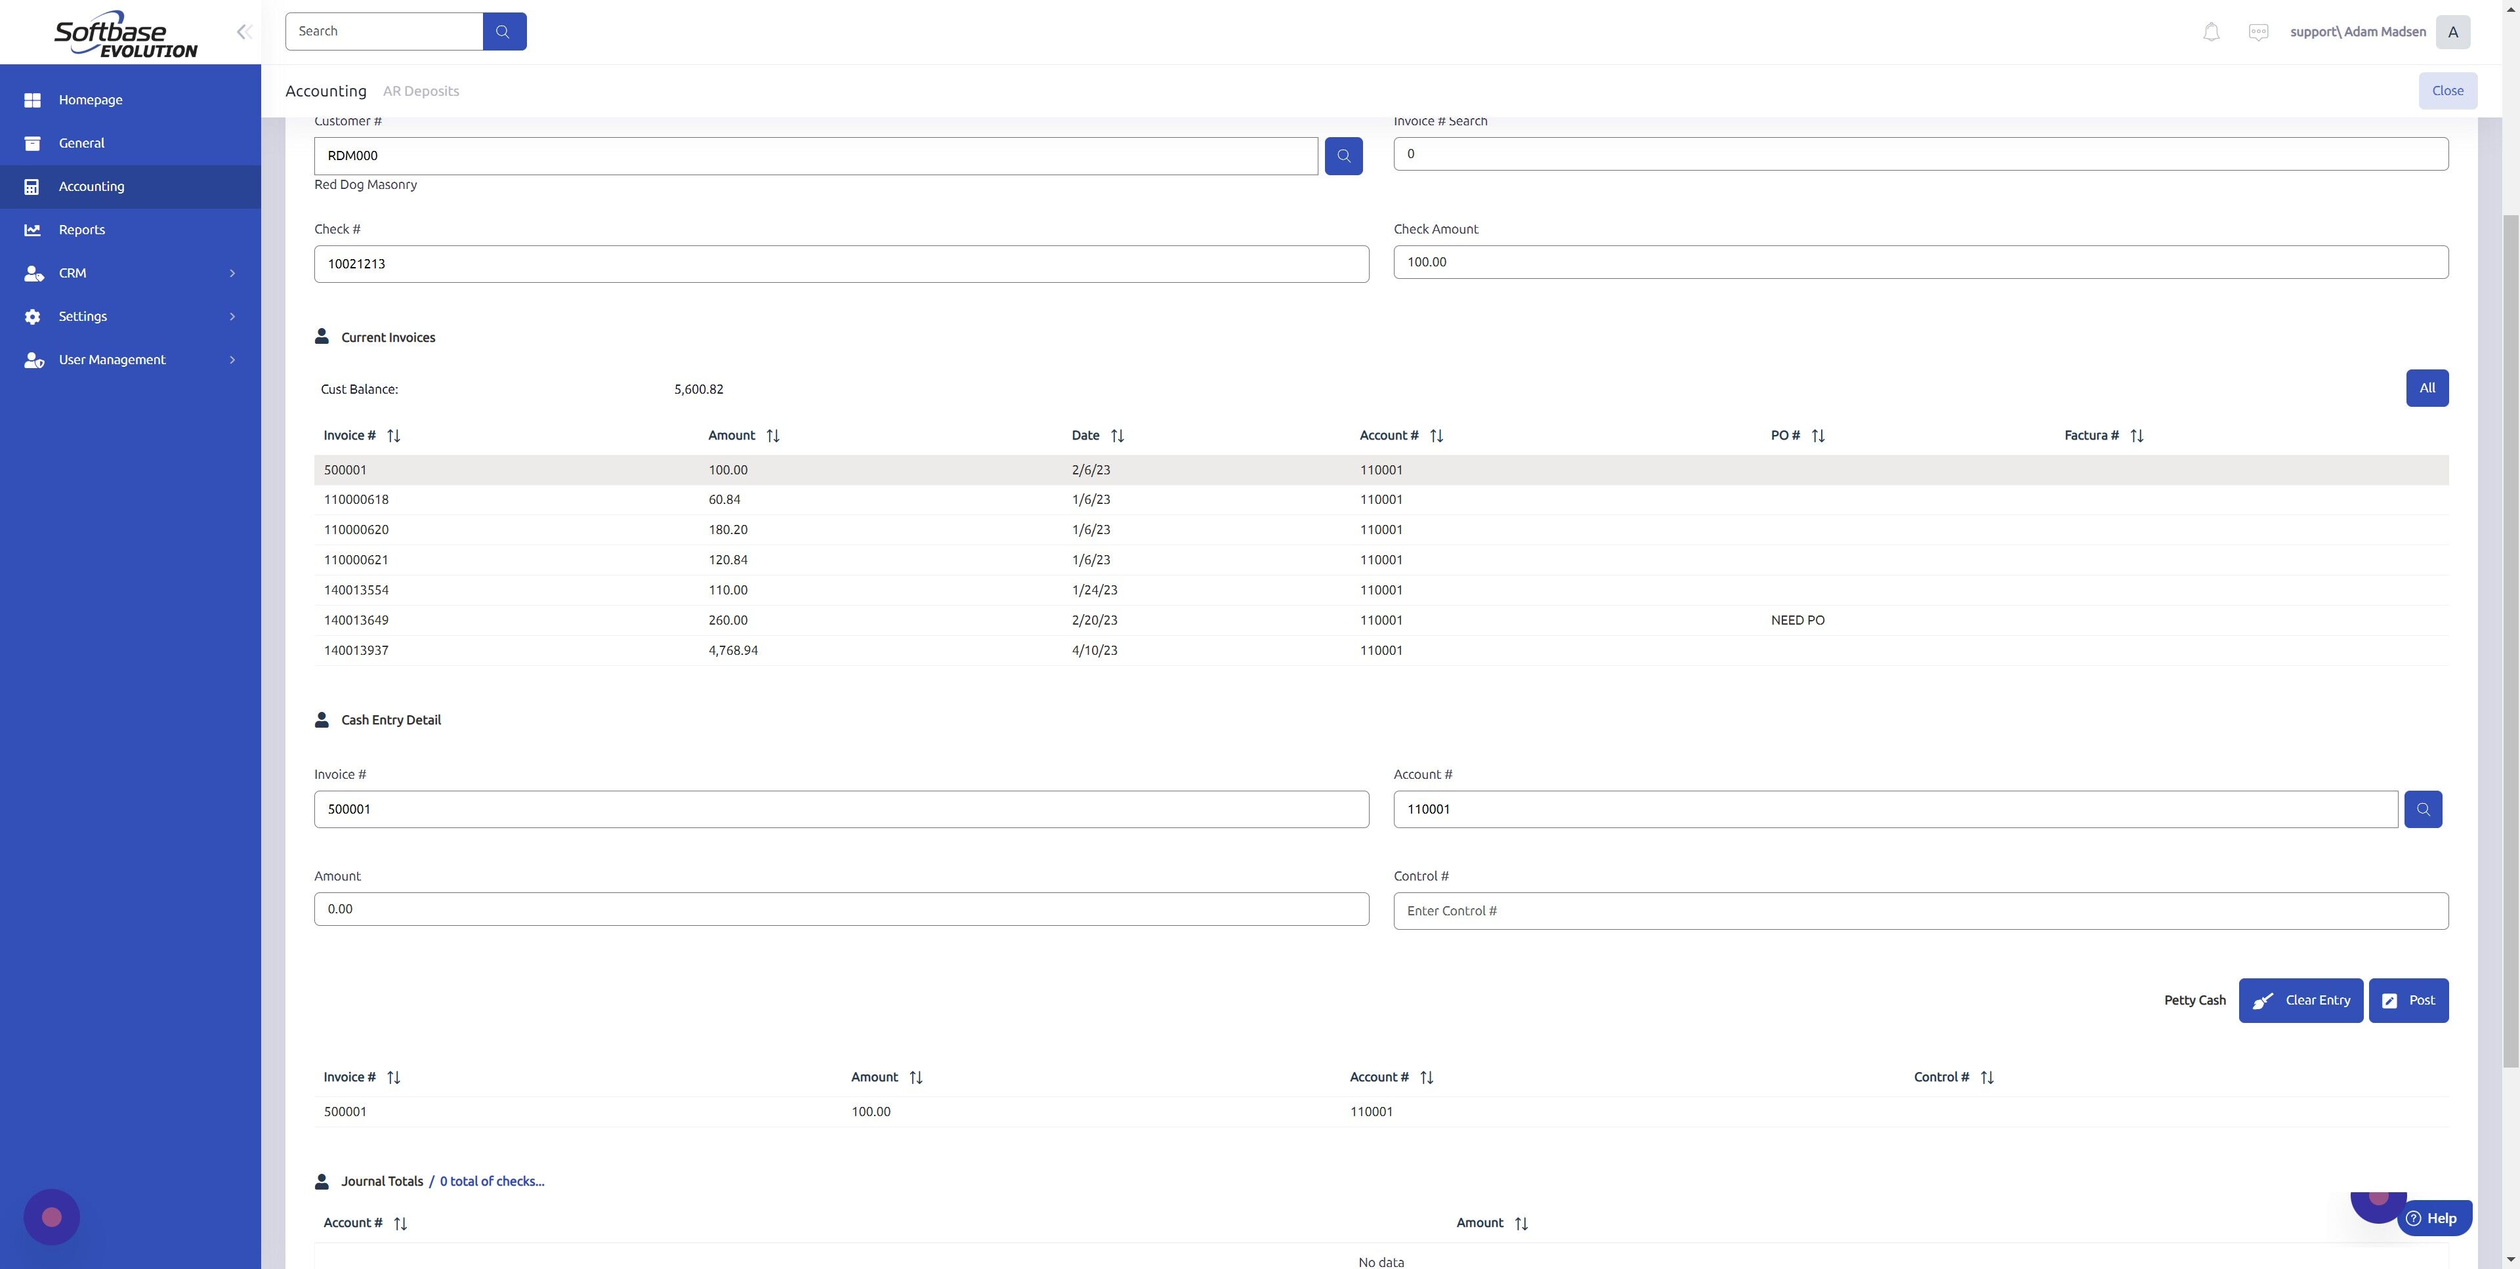Click the Invoice # Search field
Viewport: 2520px width, 1269px height.
click(1920, 154)
